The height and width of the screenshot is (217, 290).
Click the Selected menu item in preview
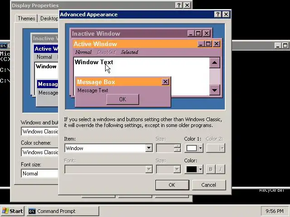coord(130,52)
